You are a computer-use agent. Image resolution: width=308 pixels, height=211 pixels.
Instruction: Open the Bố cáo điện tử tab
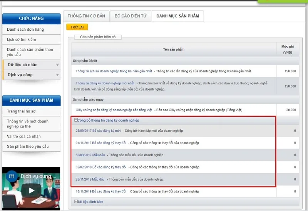pyautogui.click(x=131, y=16)
